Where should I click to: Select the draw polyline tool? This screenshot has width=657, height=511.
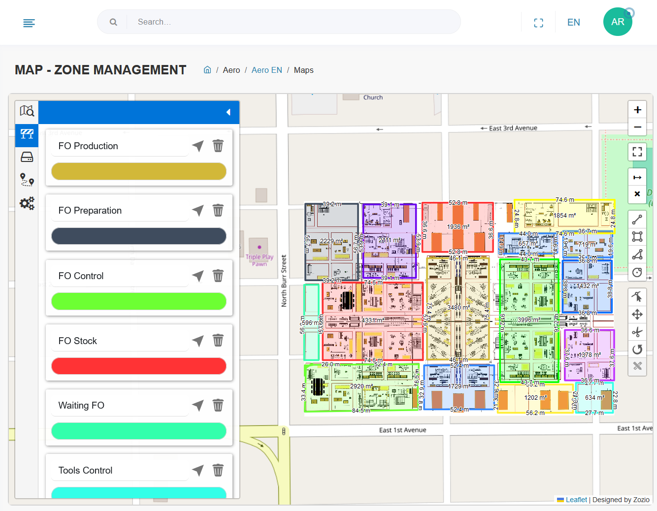pos(637,220)
